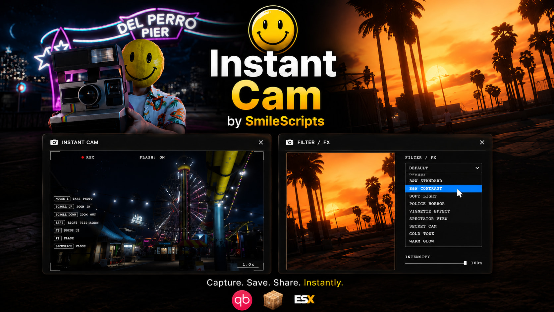Click the INSTANT CAM panel title
Screen dimensions: 554x312
tap(80, 142)
